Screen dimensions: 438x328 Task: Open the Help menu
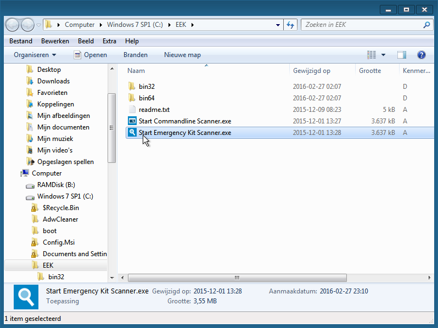[132, 41]
